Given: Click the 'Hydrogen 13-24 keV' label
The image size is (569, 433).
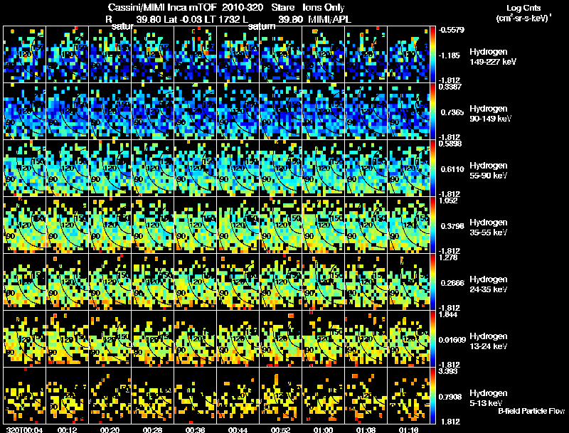Looking at the screenshot, I should (489, 341).
